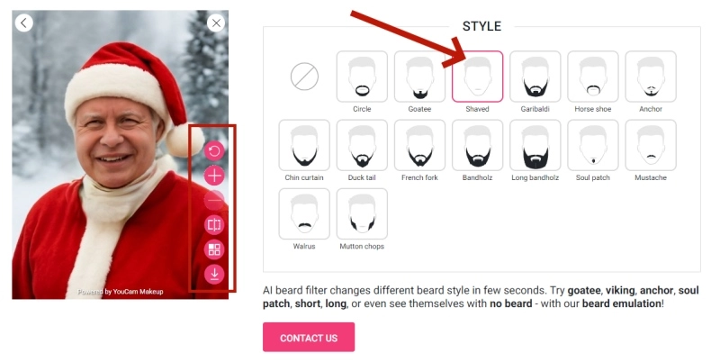Click the grid layout icon
Viewport: 720px width, 362px height.
click(214, 249)
